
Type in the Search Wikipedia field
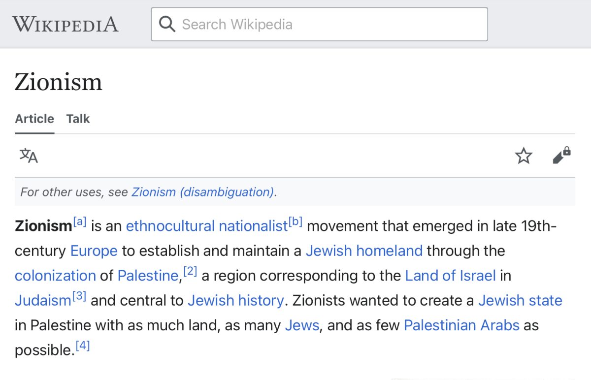pos(330,24)
